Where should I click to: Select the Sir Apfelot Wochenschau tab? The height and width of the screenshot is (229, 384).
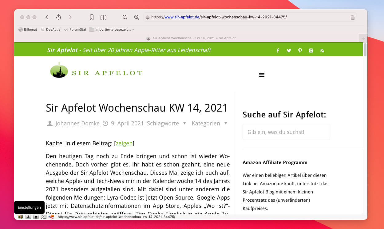(x=191, y=38)
